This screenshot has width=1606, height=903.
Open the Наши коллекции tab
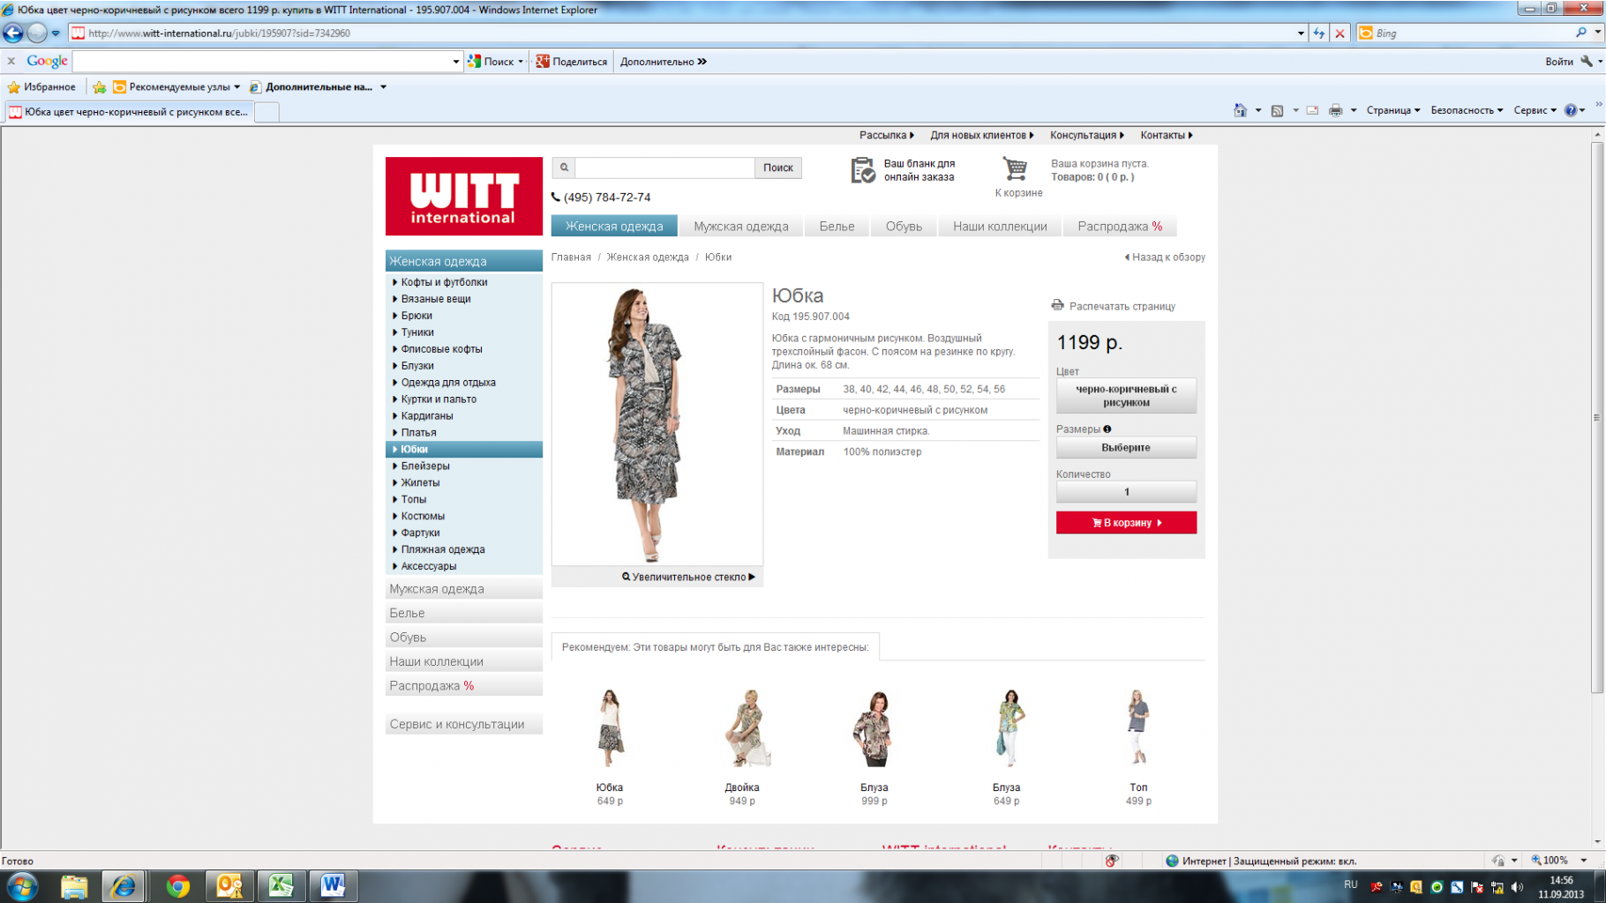tap(1000, 227)
